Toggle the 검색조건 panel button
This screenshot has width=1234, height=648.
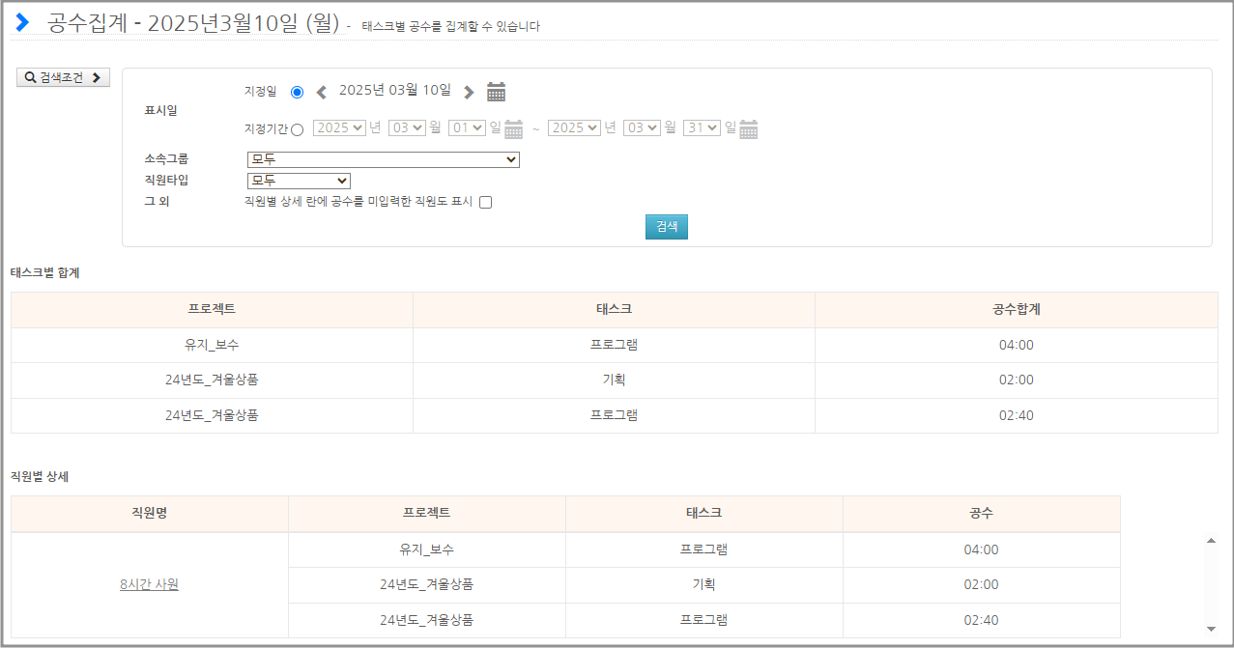pyautogui.click(x=64, y=77)
